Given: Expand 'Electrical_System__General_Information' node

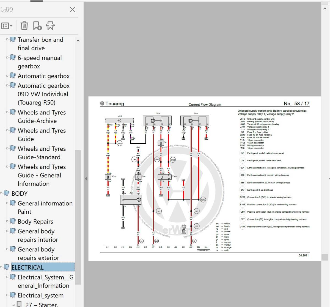Looking at the screenshot, I should (x=7, y=277).
